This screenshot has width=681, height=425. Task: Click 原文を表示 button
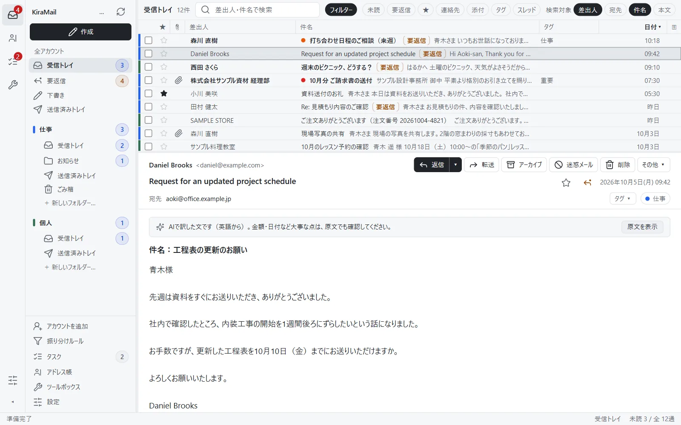coord(642,227)
